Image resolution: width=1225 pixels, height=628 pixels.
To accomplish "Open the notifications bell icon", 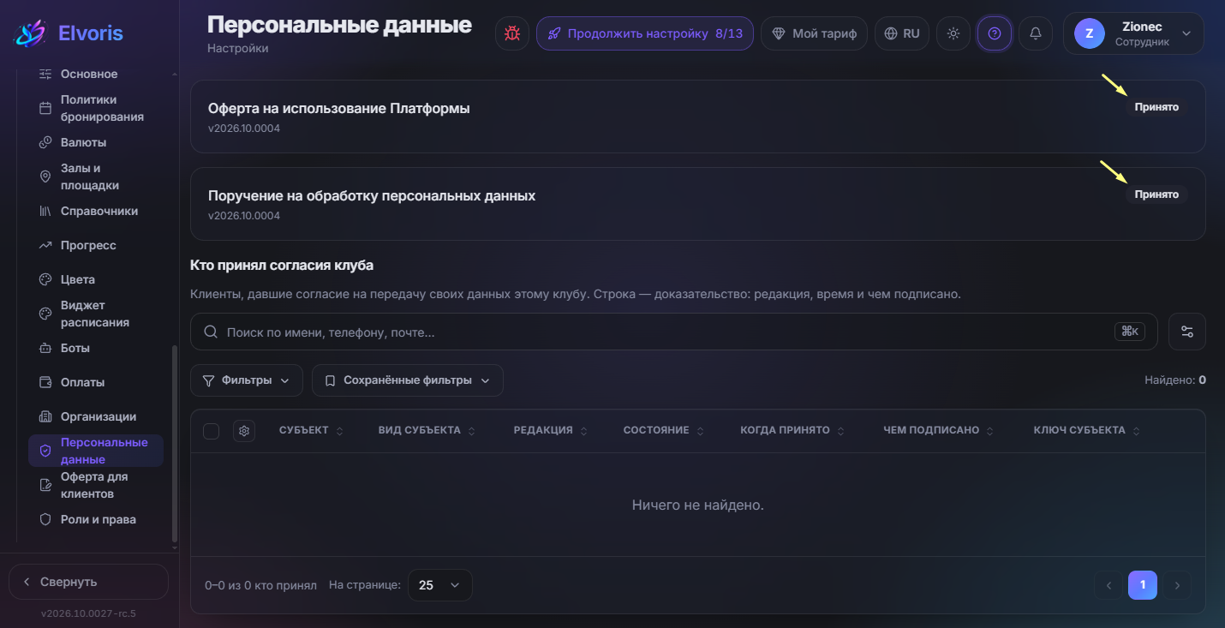I will point(1036,33).
